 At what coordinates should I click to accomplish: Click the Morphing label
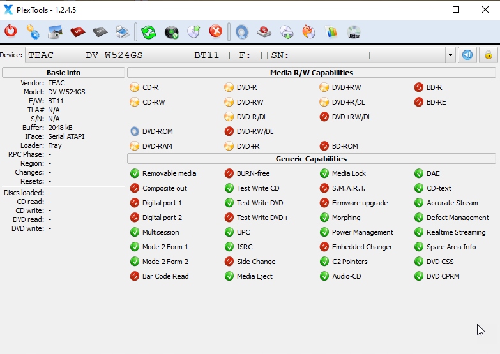click(x=346, y=218)
